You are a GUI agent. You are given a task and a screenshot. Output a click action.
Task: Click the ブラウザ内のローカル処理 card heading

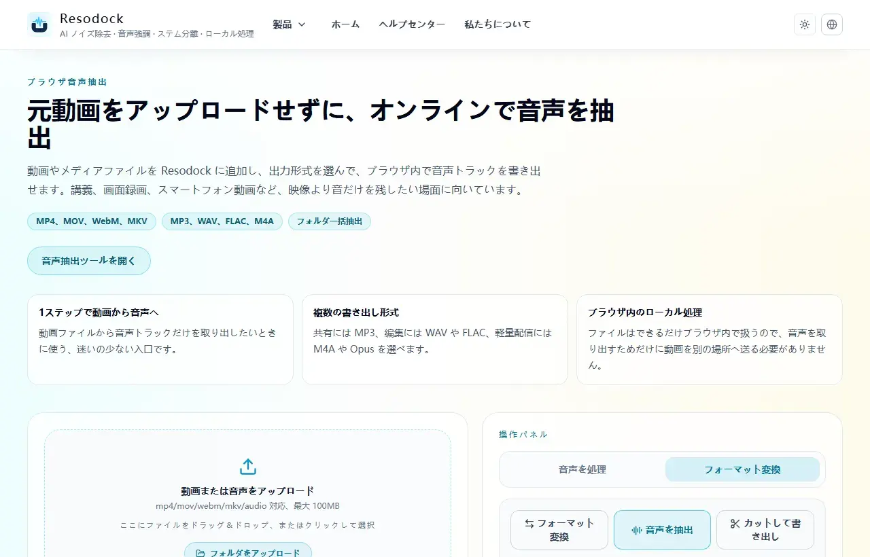pyautogui.click(x=645, y=312)
